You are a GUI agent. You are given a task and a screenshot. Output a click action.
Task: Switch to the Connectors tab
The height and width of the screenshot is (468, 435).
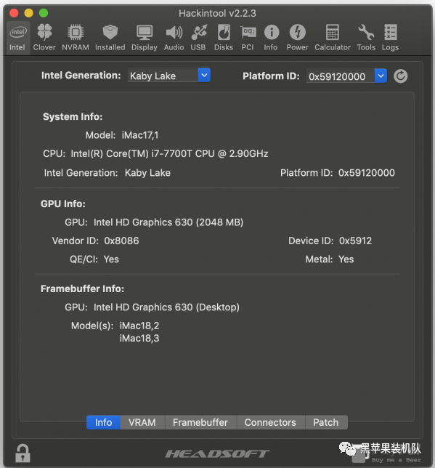pos(270,422)
